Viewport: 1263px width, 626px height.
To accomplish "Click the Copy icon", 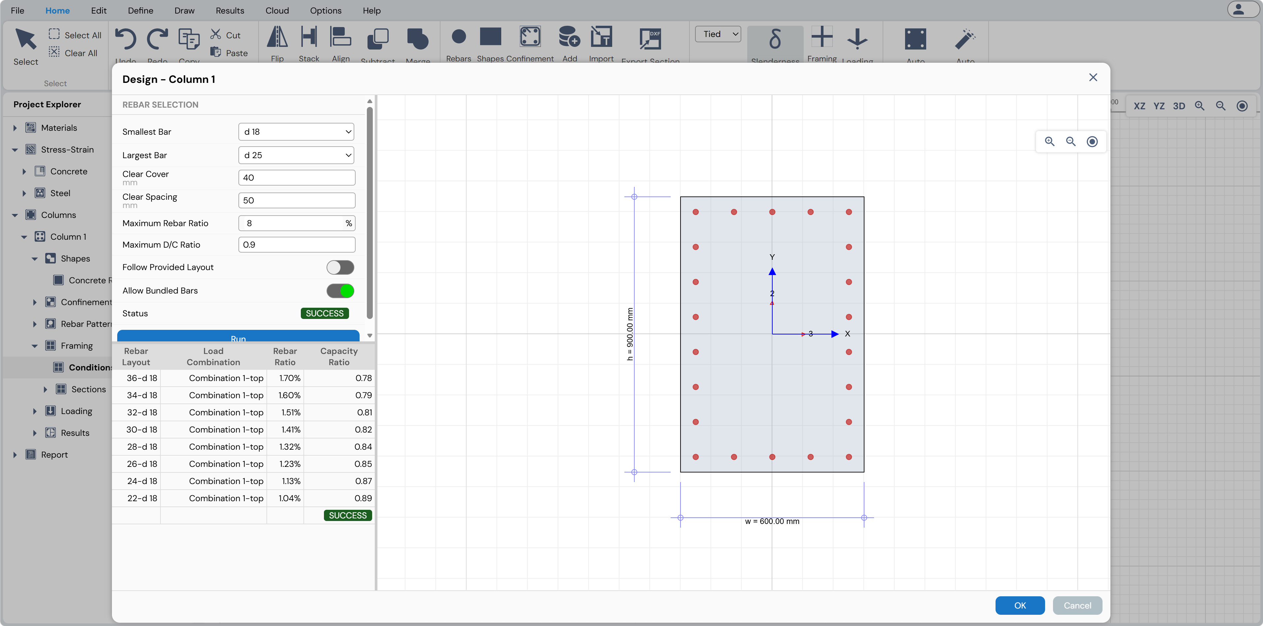I will (189, 39).
